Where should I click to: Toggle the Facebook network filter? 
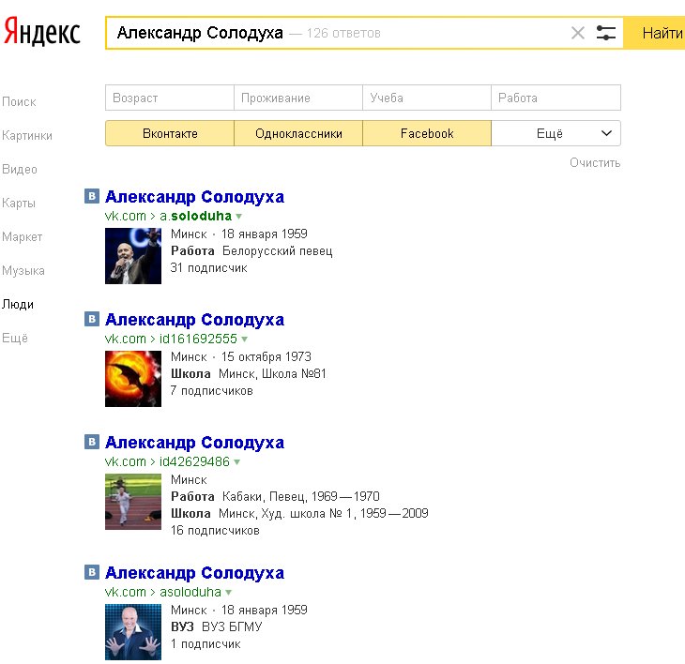tap(427, 133)
